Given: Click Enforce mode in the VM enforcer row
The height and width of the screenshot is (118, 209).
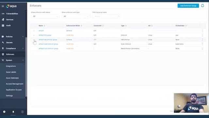Looking at the screenshot, I should pyautogui.click(x=69, y=40).
